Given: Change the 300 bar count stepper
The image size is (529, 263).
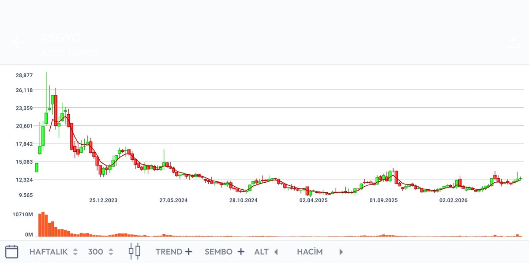Looking at the screenshot, I should coord(101,252).
